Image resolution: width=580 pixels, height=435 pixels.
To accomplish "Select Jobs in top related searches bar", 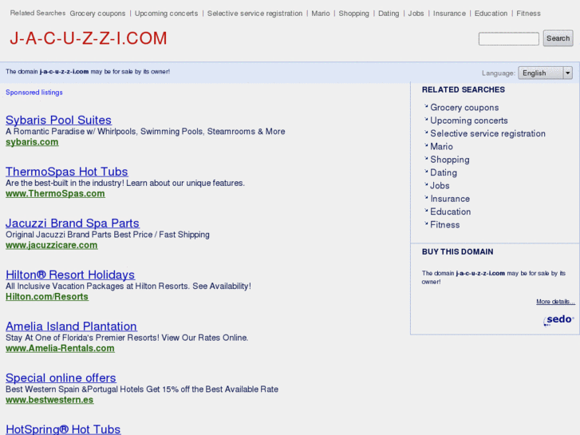I will [x=416, y=14].
